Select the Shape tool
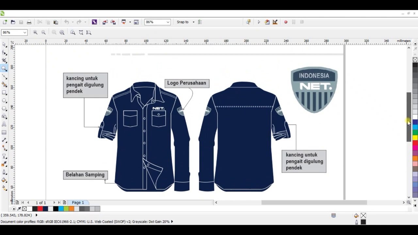 pyautogui.click(x=5, y=52)
